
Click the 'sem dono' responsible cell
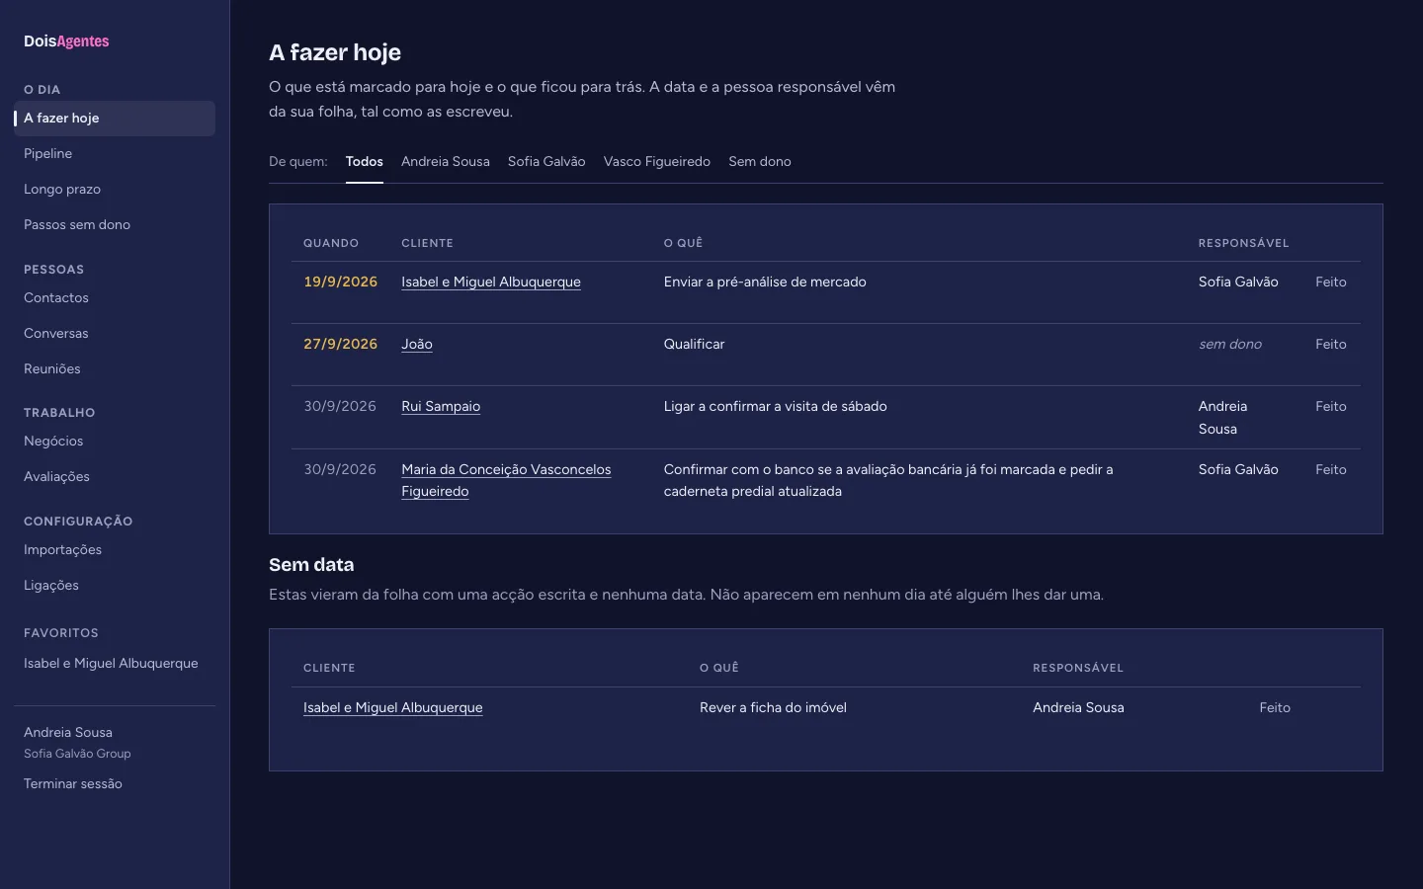click(x=1230, y=345)
